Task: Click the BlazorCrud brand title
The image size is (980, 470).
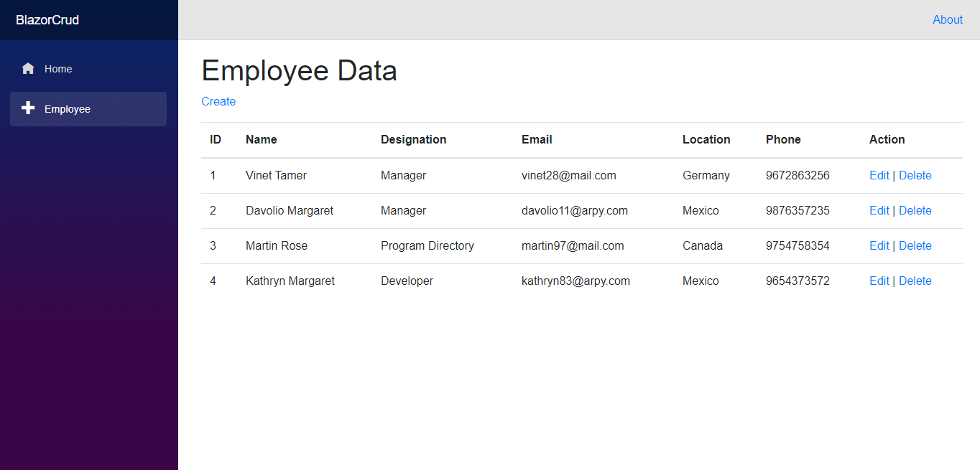Action: [47, 20]
